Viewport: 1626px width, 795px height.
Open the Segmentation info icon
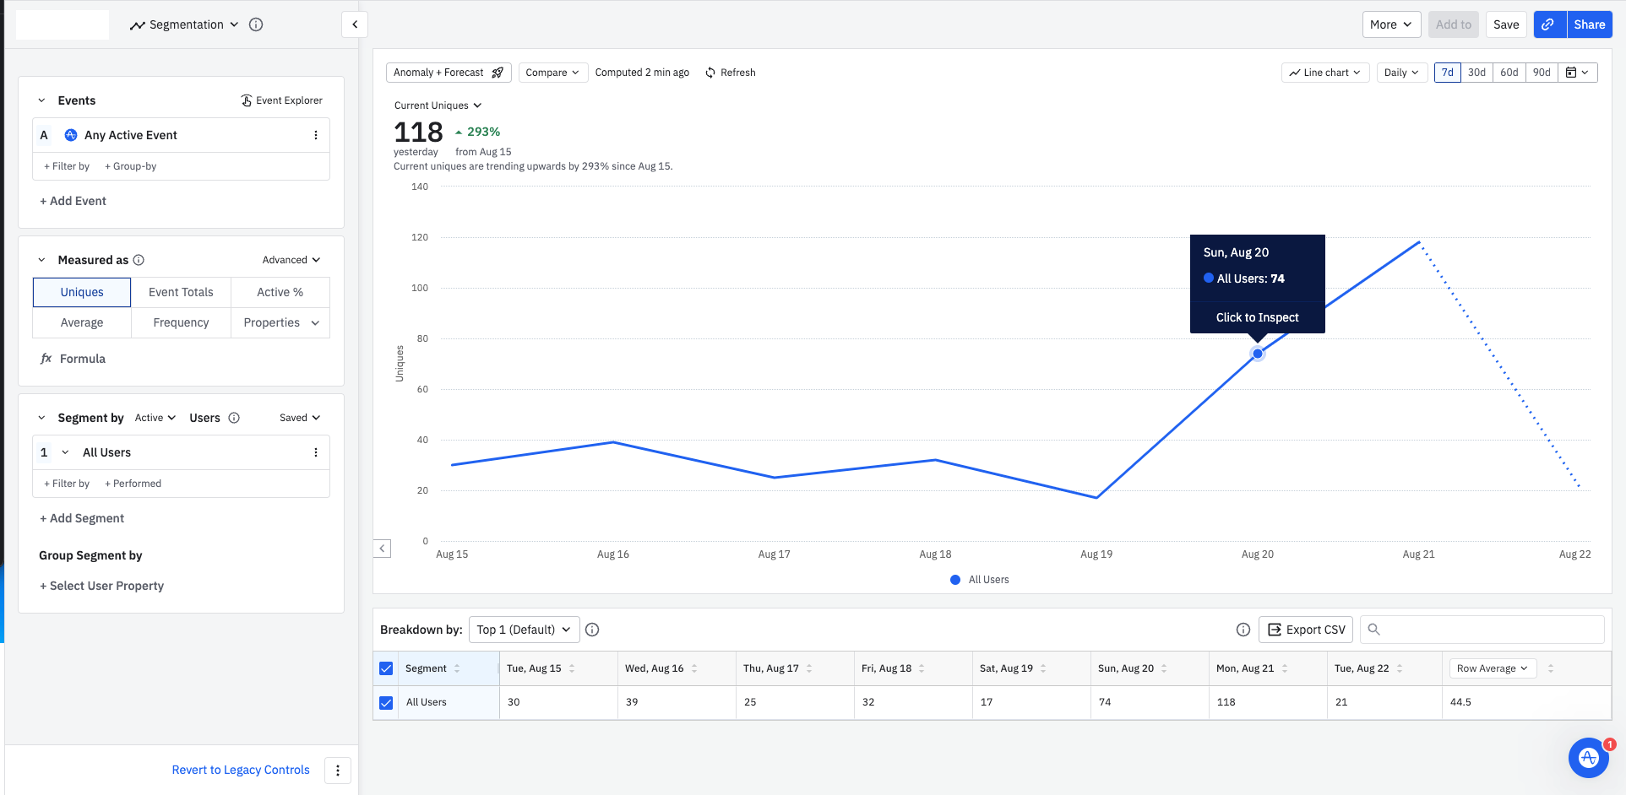pyautogui.click(x=256, y=24)
